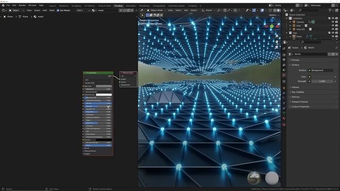Open the viewport editor type selector
Image resolution: width=340 pixels, height=191 pixels.
coord(142,11)
